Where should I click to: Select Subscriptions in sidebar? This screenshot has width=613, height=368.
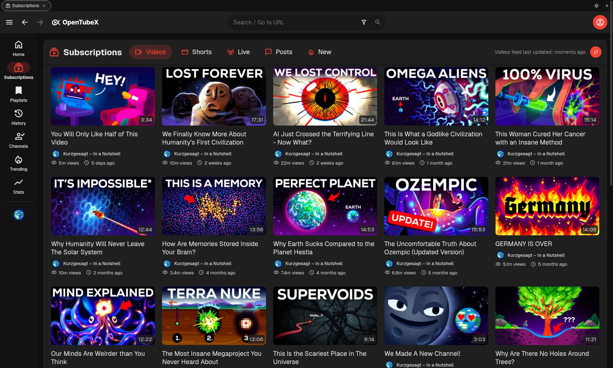pyautogui.click(x=19, y=71)
